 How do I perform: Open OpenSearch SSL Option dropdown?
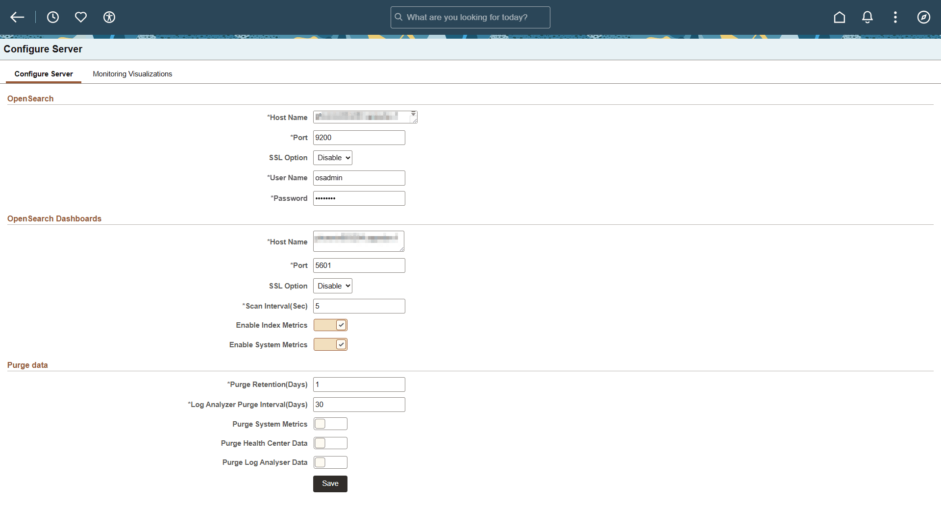[x=333, y=158]
